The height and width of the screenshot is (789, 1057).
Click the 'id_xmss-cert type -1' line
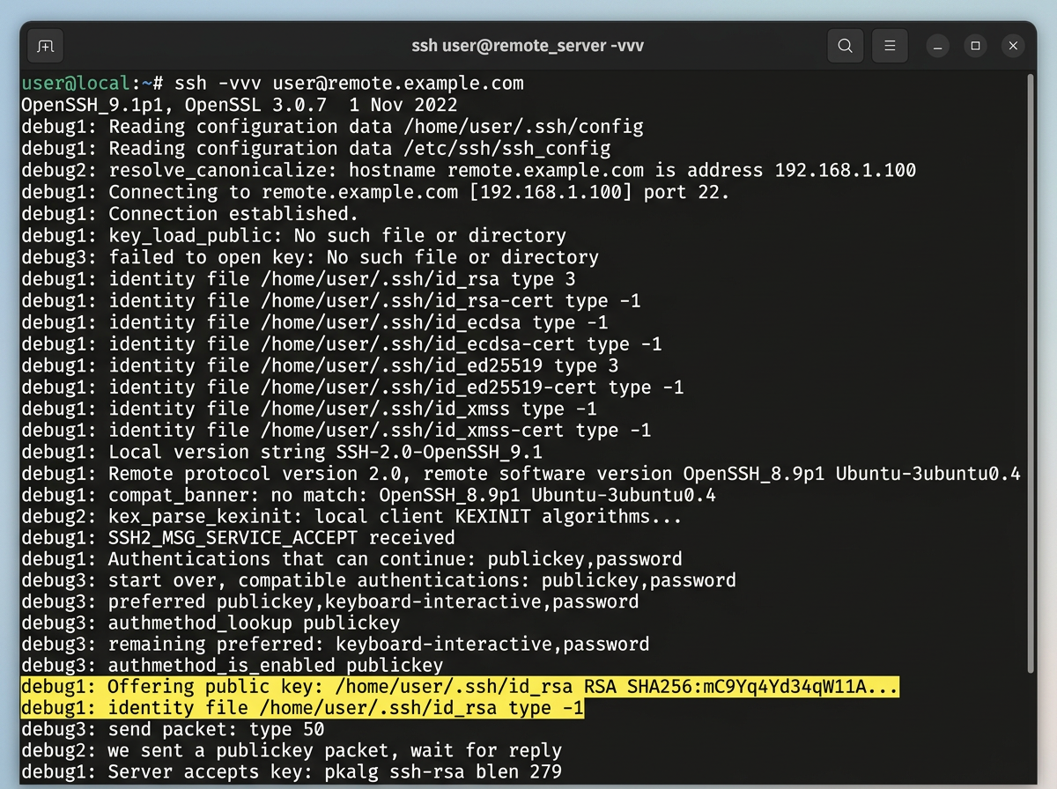click(337, 430)
